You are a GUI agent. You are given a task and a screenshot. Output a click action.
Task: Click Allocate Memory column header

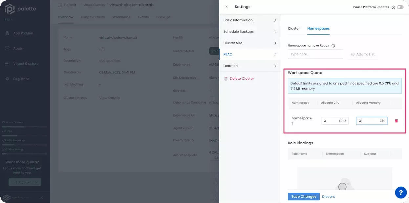[368, 103]
